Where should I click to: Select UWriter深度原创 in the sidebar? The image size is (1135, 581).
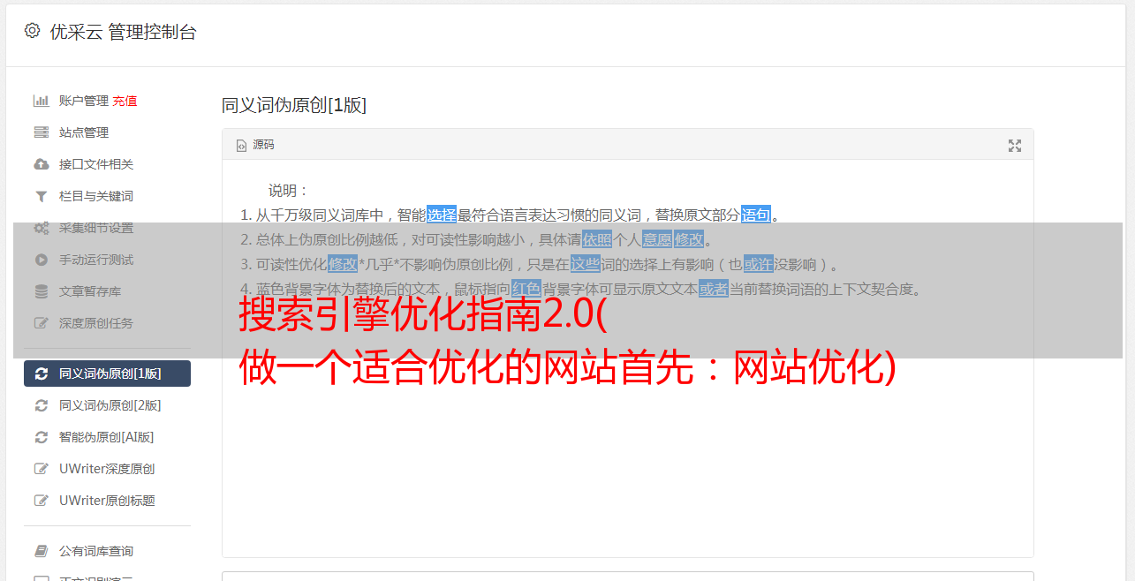pos(107,469)
